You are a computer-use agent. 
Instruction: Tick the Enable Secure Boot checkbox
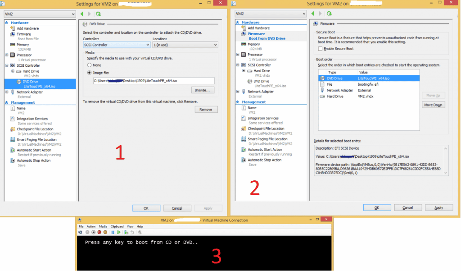pyautogui.click(x=320, y=49)
